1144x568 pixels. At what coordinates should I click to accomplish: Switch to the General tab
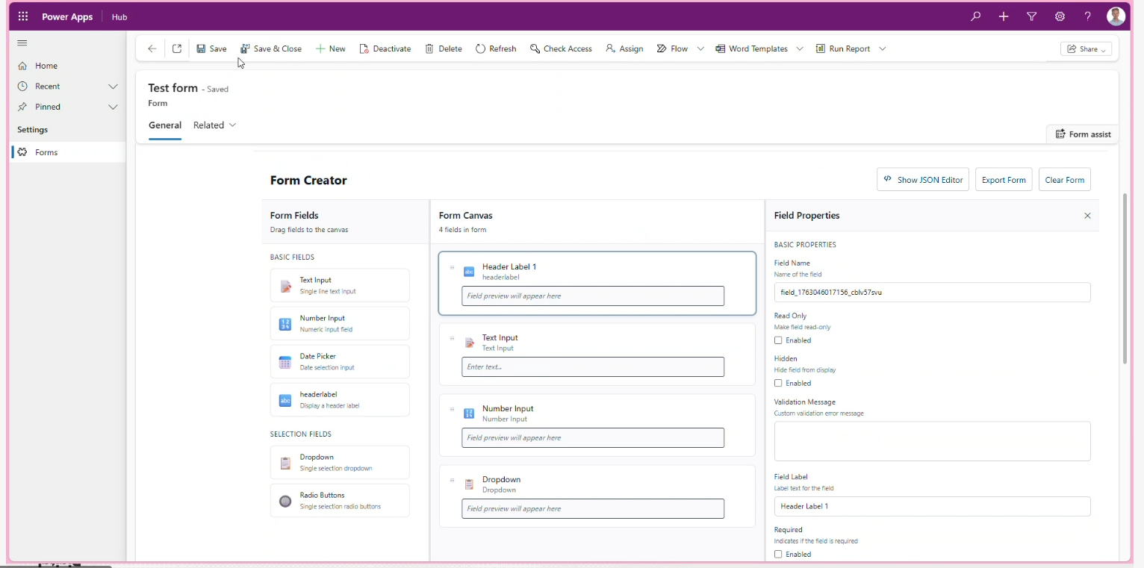pos(165,125)
